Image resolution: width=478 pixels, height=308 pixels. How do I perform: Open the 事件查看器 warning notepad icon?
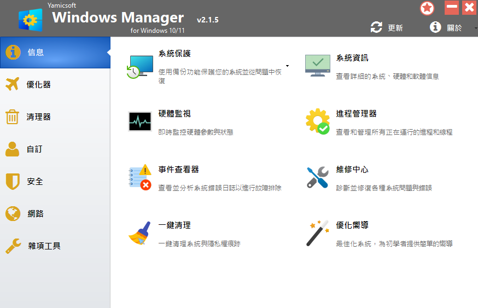tap(140, 177)
